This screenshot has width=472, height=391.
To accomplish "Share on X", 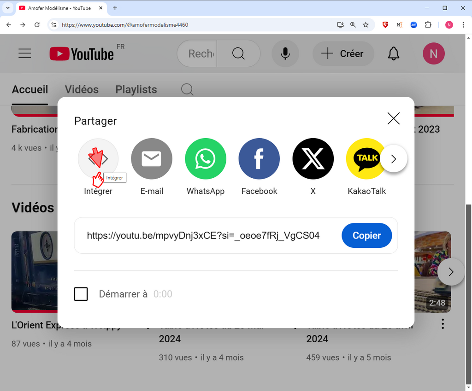I will [x=313, y=158].
